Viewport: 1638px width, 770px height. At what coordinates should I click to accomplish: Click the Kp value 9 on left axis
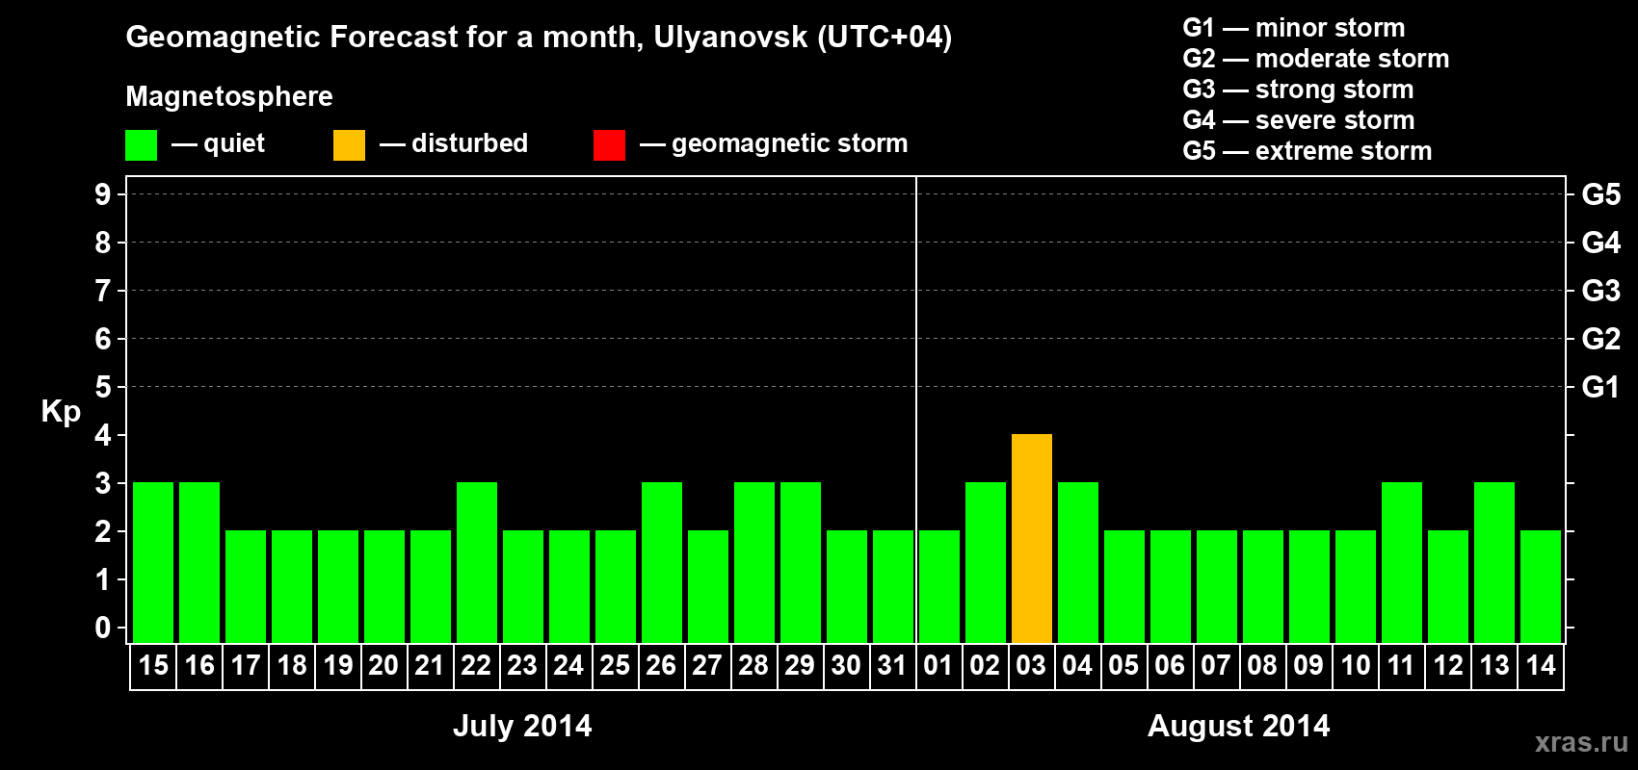coord(103,194)
